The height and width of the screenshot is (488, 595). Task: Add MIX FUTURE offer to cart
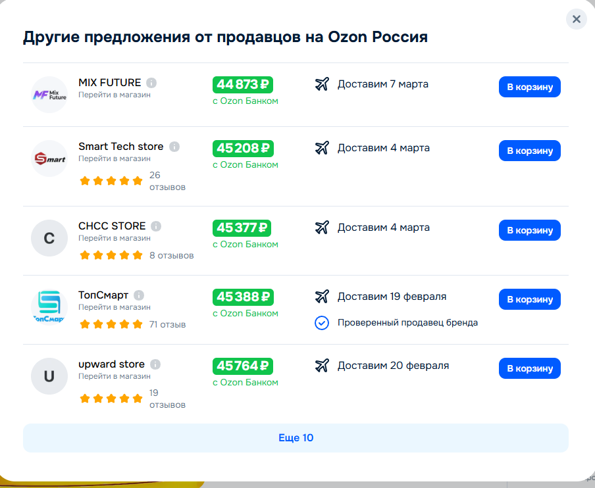529,87
